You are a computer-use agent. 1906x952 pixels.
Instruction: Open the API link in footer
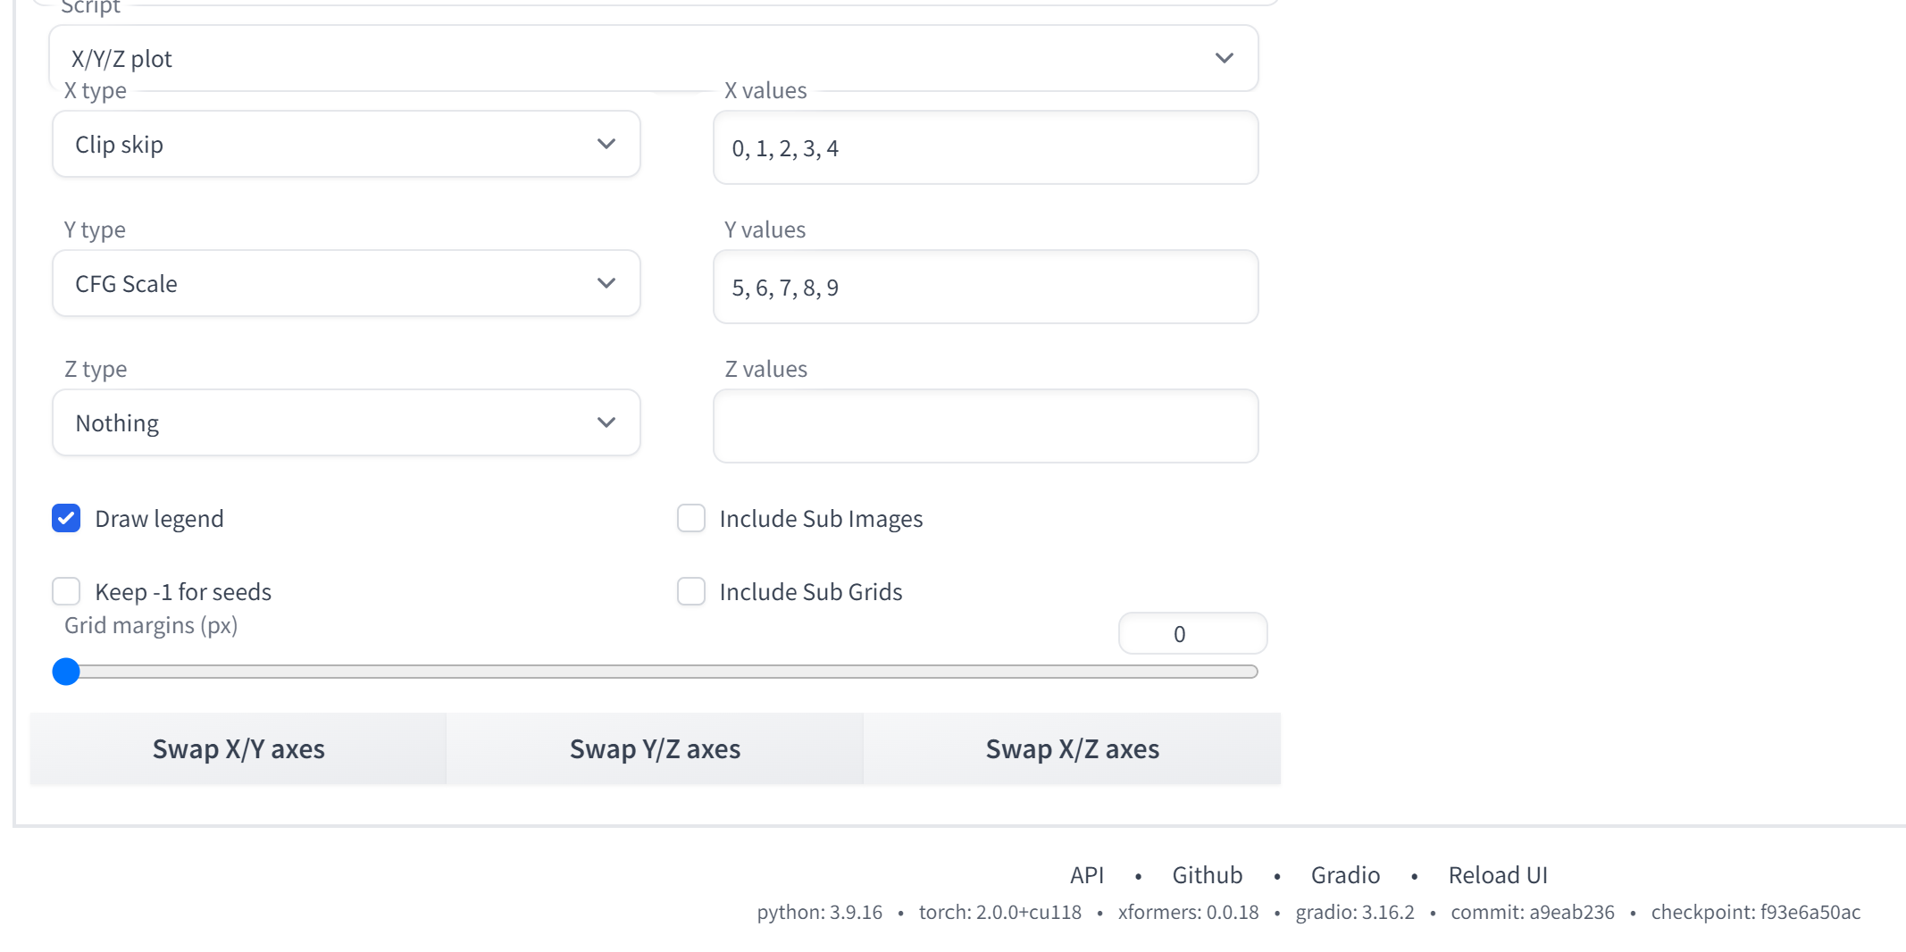click(1087, 875)
